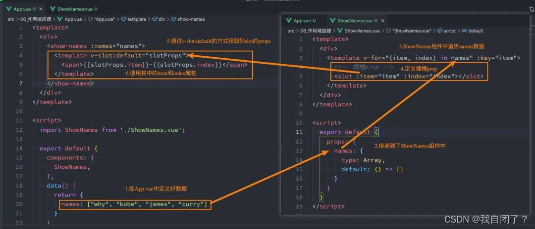Click the div breadcrumb in the left editor

pos(159,19)
